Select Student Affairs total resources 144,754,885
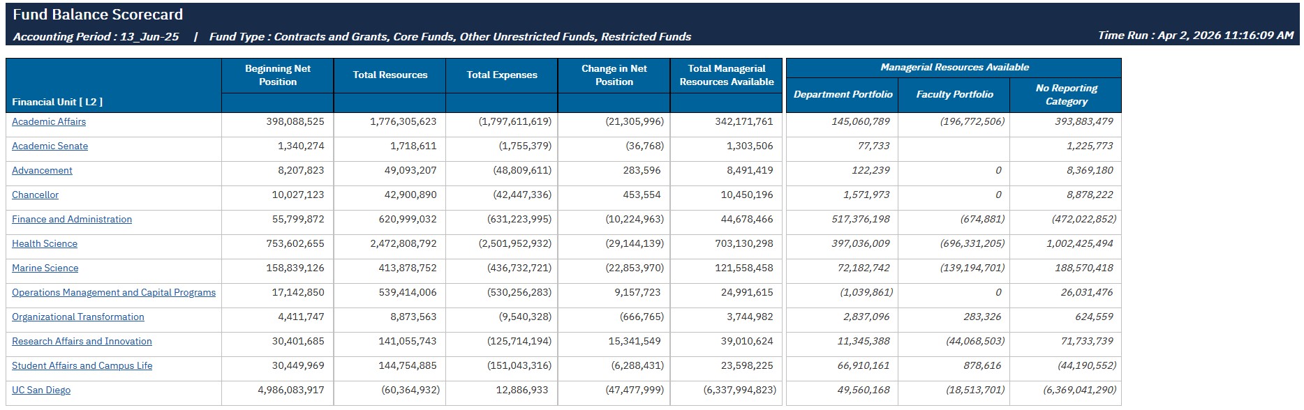This screenshot has width=1304, height=410. click(408, 365)
